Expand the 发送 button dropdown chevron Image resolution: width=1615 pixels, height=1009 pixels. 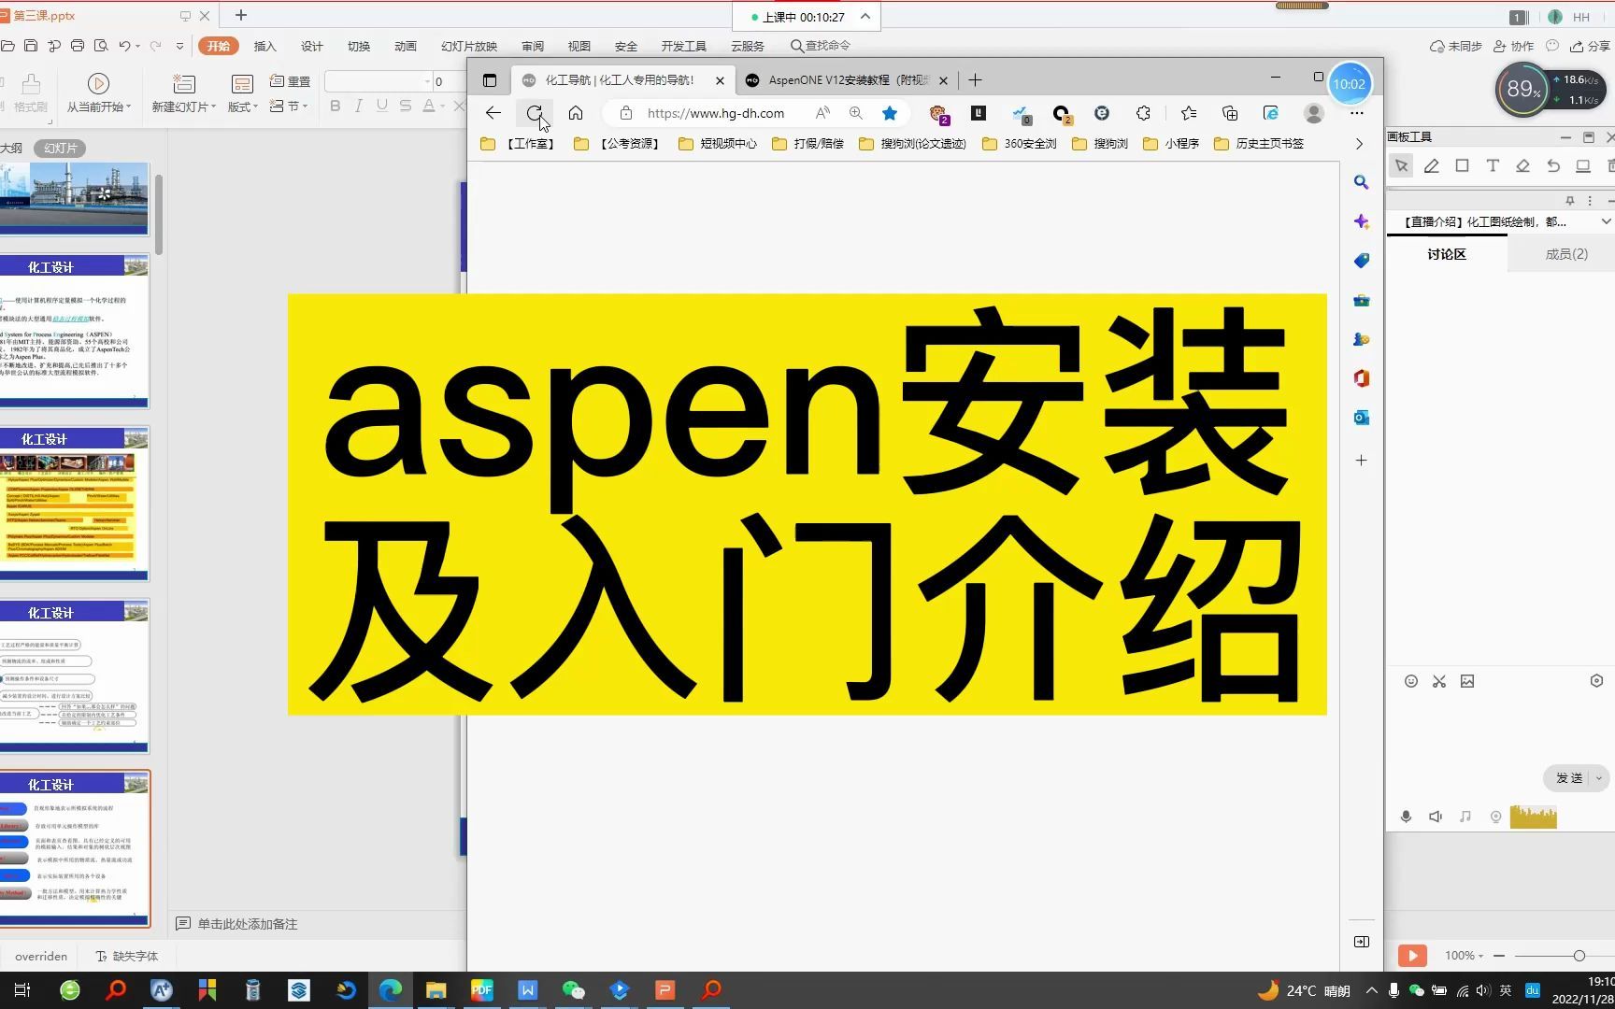coord(1600,778)
